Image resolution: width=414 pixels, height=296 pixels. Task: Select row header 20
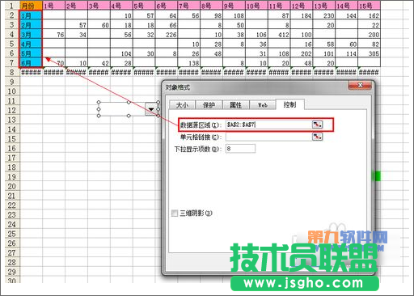pyautogui.click(x=11, y=186)
